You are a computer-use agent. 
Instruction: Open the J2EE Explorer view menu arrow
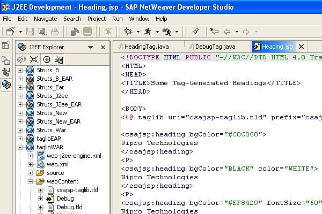tap(91, 48)
